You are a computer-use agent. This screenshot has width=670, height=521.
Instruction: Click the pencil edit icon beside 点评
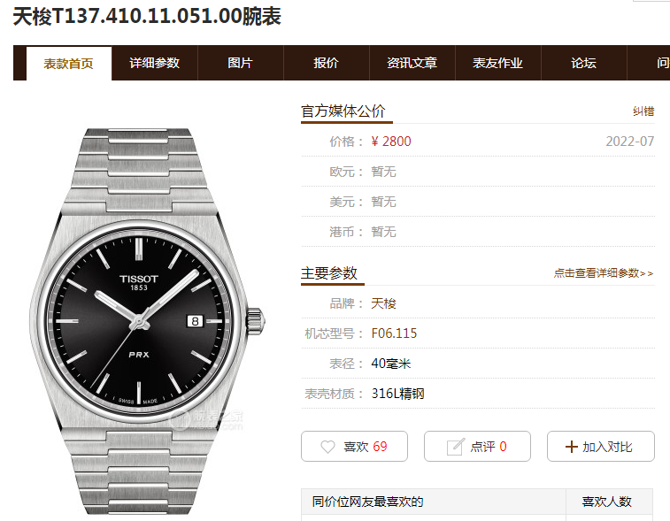pos(455,447)
